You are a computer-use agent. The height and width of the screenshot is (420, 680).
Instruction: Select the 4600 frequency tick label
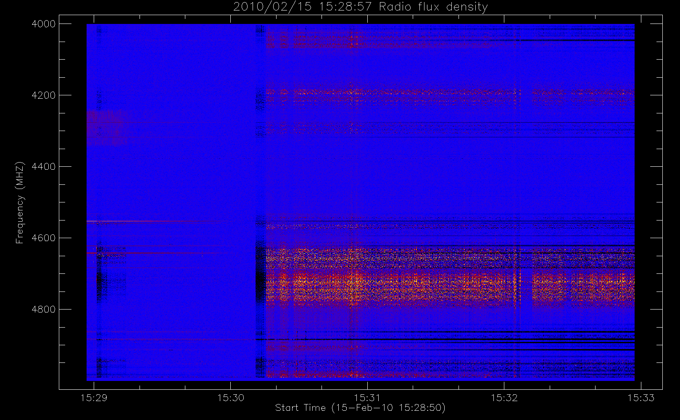coord(44,238)
